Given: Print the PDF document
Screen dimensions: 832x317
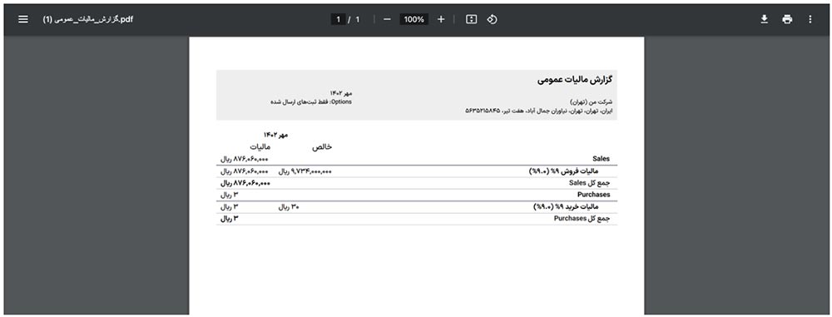Looking at the screenshot, I should coord(787,19).
